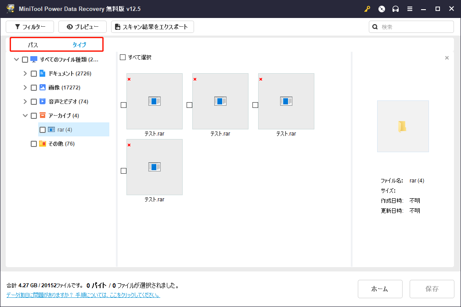Click the Others category folder icon
The height and width of the screenshot is (307, 461).
click(43, 144)
